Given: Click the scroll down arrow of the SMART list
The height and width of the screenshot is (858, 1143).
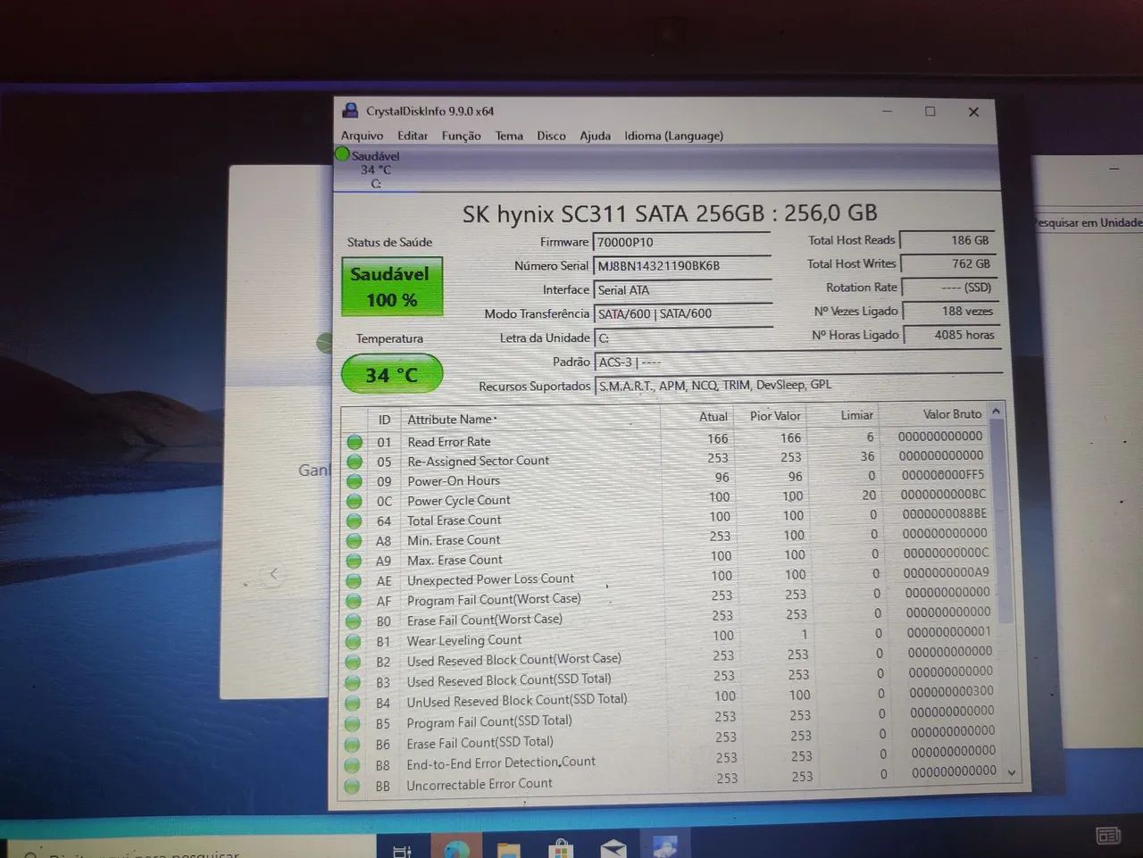Looking at the screenshot, I should [x=1012, y=773].
